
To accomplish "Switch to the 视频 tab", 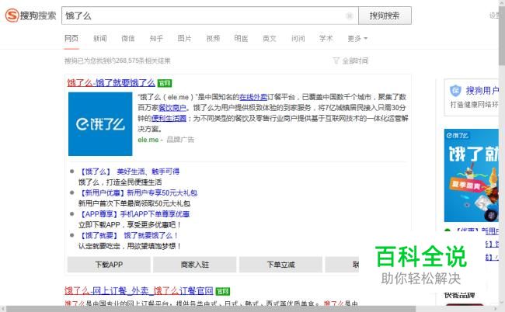I will [x=213, y=39].
